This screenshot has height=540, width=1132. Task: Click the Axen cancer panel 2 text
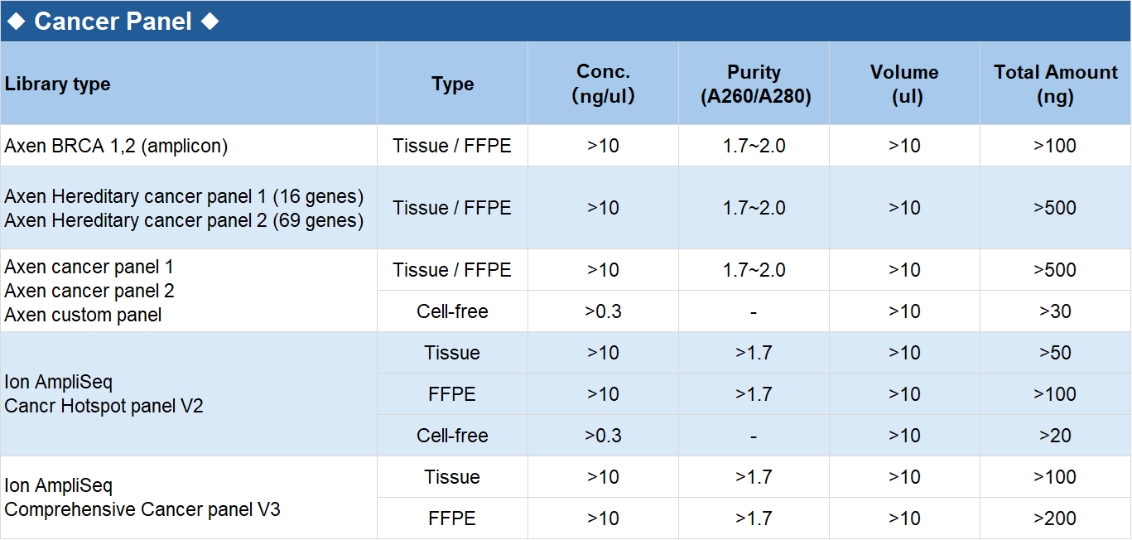click(x=89, y=292)
